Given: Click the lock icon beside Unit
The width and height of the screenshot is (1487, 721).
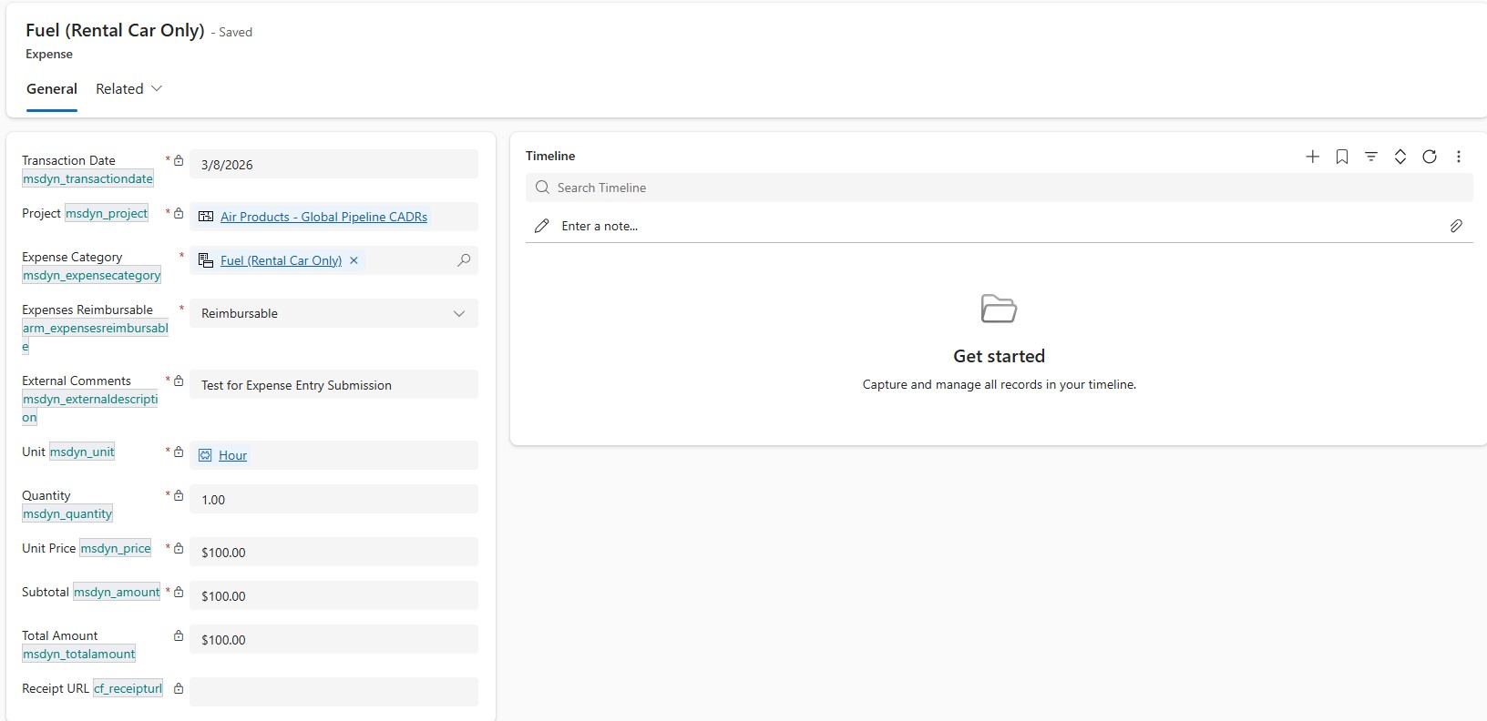Looking at the screenshot, I should [179, 452].
